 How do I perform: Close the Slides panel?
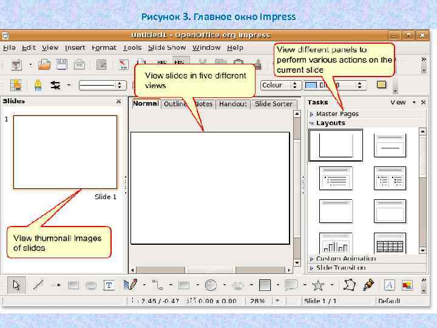[118, 101]
